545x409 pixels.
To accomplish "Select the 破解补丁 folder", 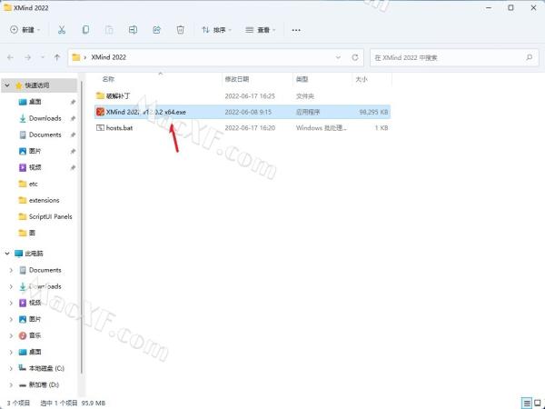I will 243,95.
